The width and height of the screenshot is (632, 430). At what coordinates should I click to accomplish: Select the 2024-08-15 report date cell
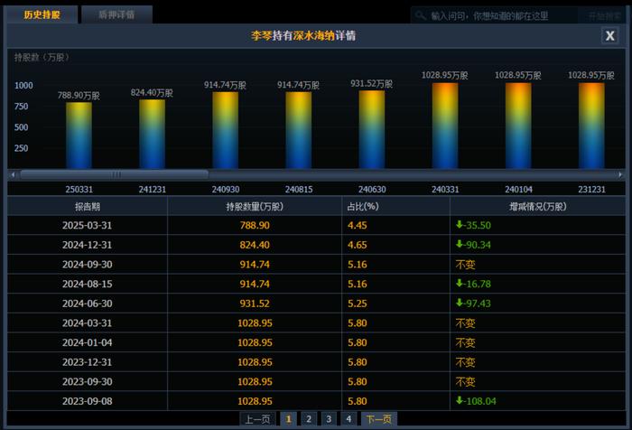point(87,284)
